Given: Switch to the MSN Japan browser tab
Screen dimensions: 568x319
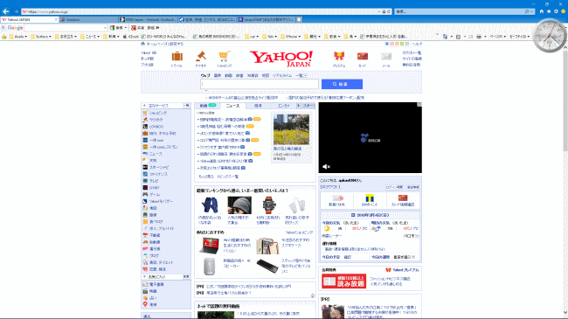Looking at the screenshot, I should pos(149,19).
